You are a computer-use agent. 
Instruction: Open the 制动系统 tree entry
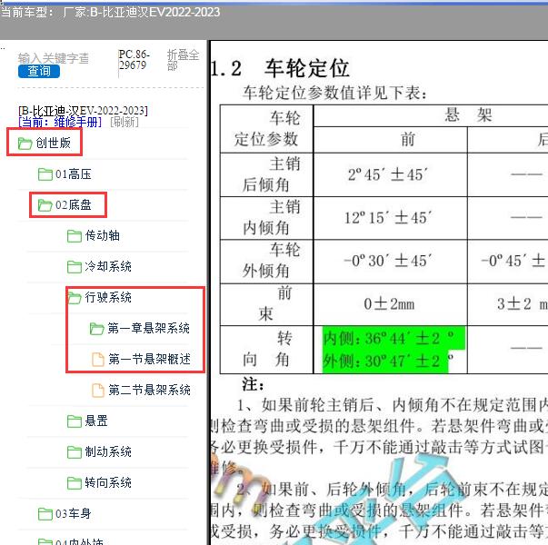pos(108,451)
